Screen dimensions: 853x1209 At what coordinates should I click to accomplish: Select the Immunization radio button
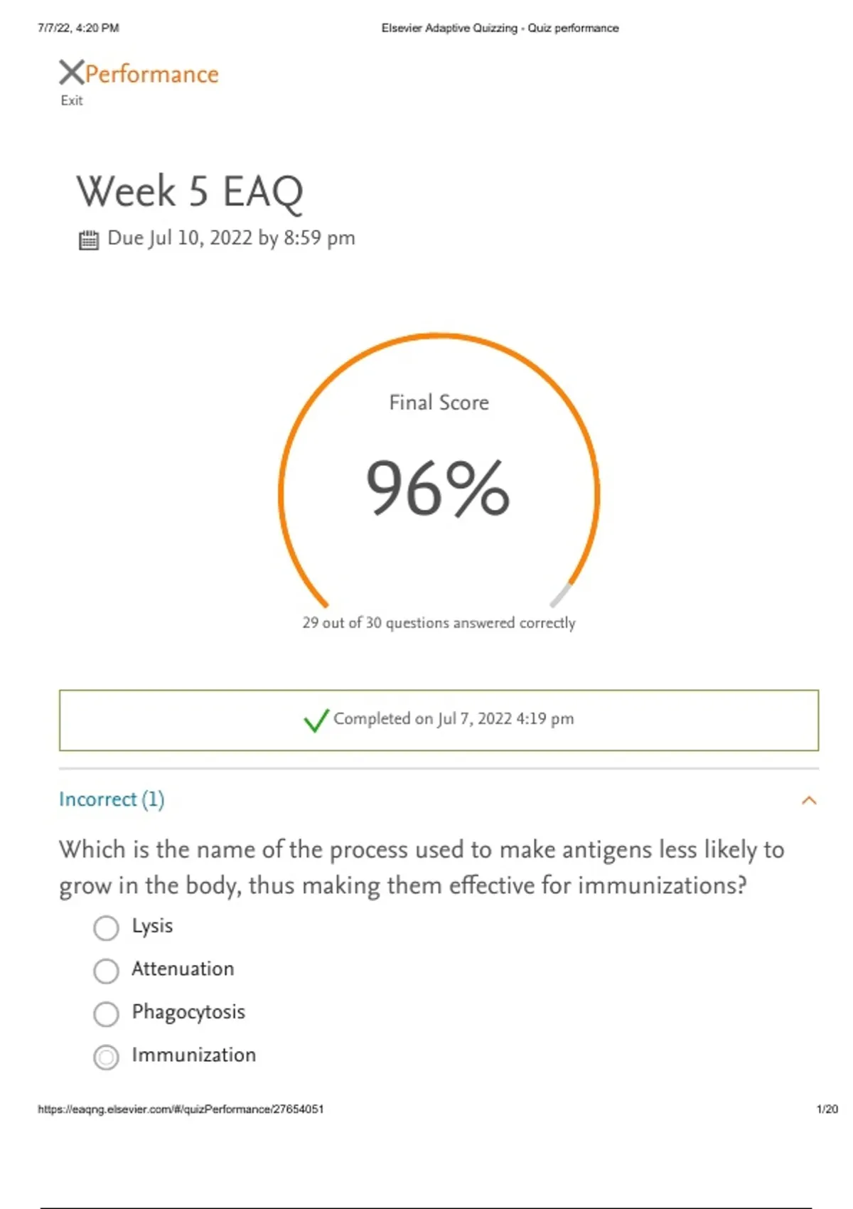point(107,1058)
